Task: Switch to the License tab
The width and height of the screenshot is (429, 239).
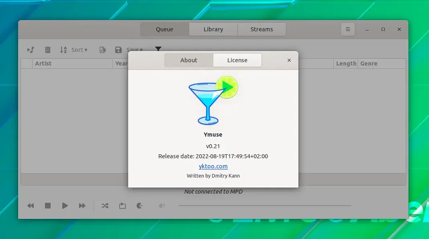Action: tap(237, 60)
